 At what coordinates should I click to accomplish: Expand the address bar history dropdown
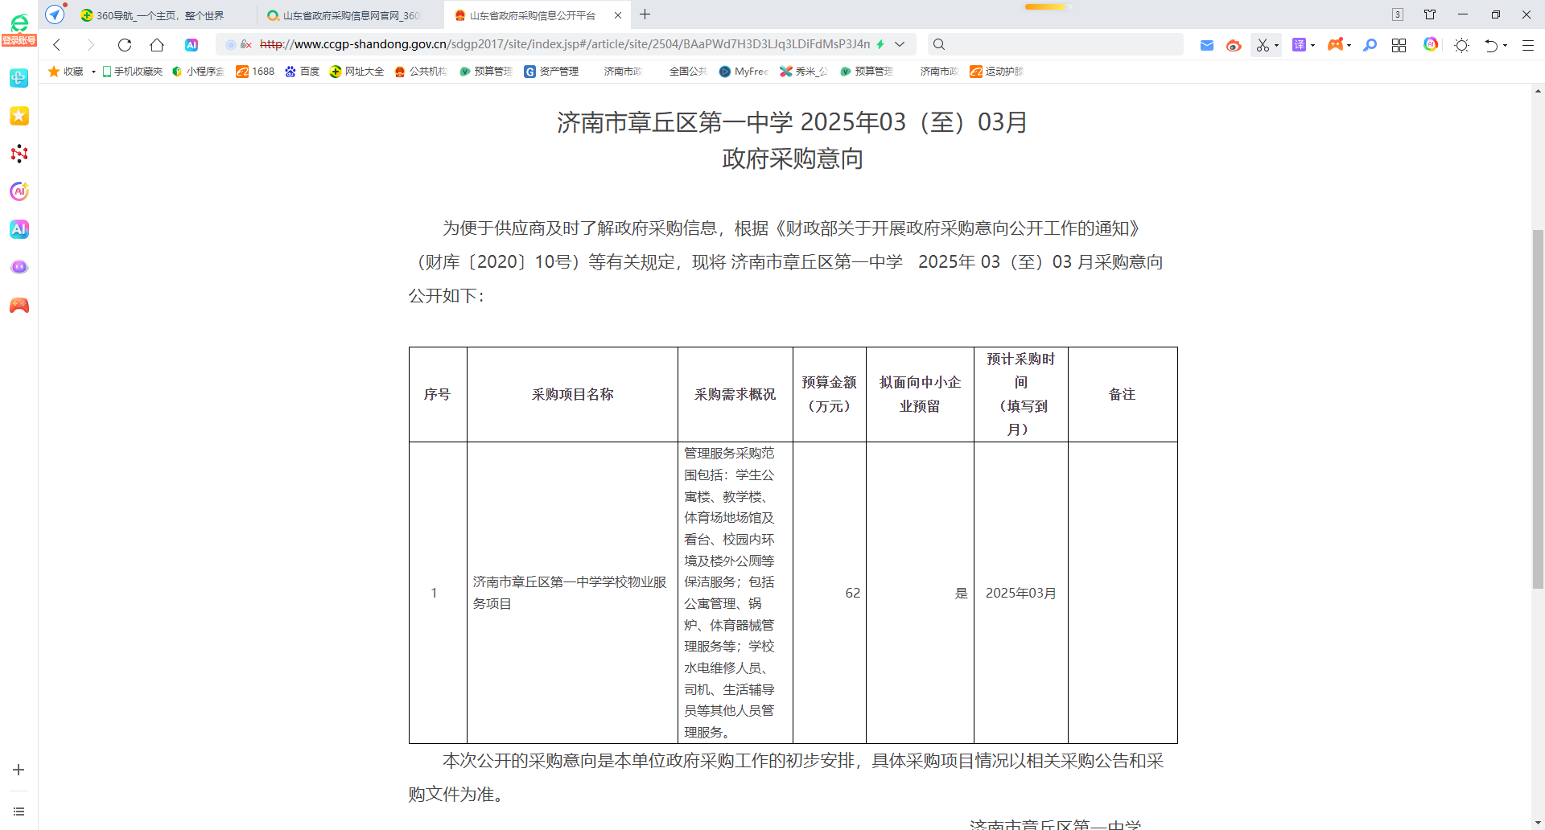click(x=900, y=44)
